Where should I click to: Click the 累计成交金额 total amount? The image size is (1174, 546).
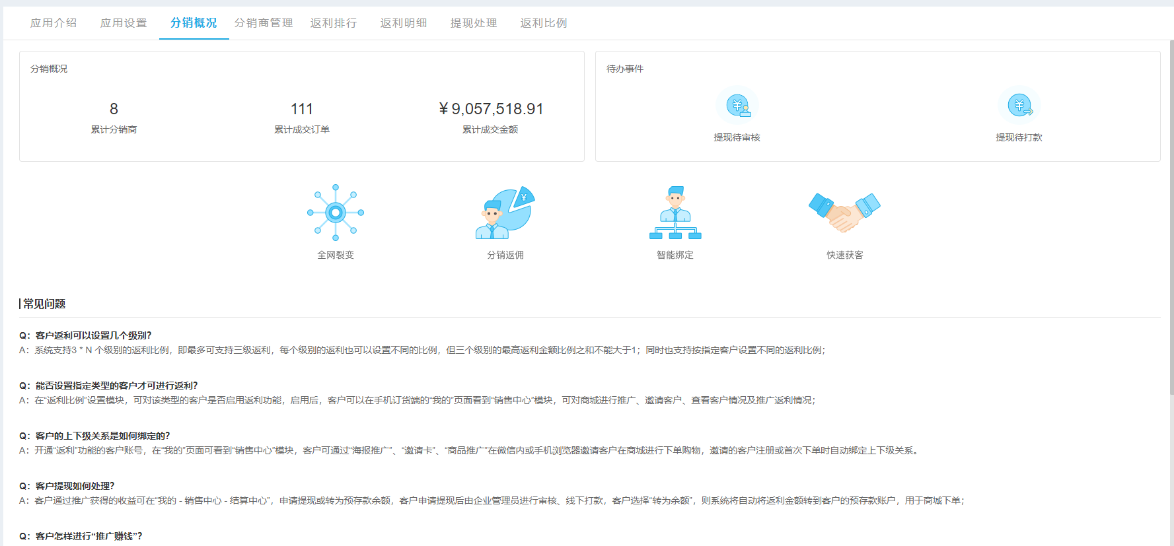pos(490,109)
